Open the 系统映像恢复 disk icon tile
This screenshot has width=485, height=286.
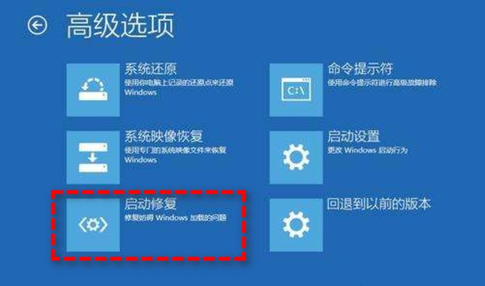click(x=93, y=158)
